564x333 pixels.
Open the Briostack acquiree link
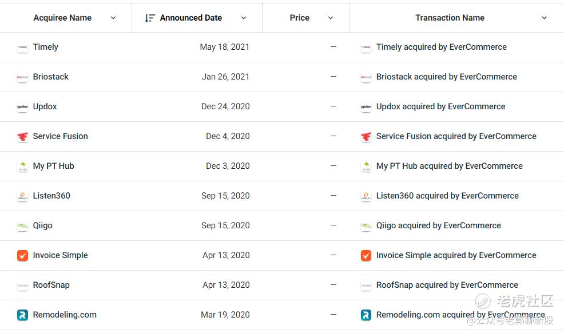click(x=51, y=77)
